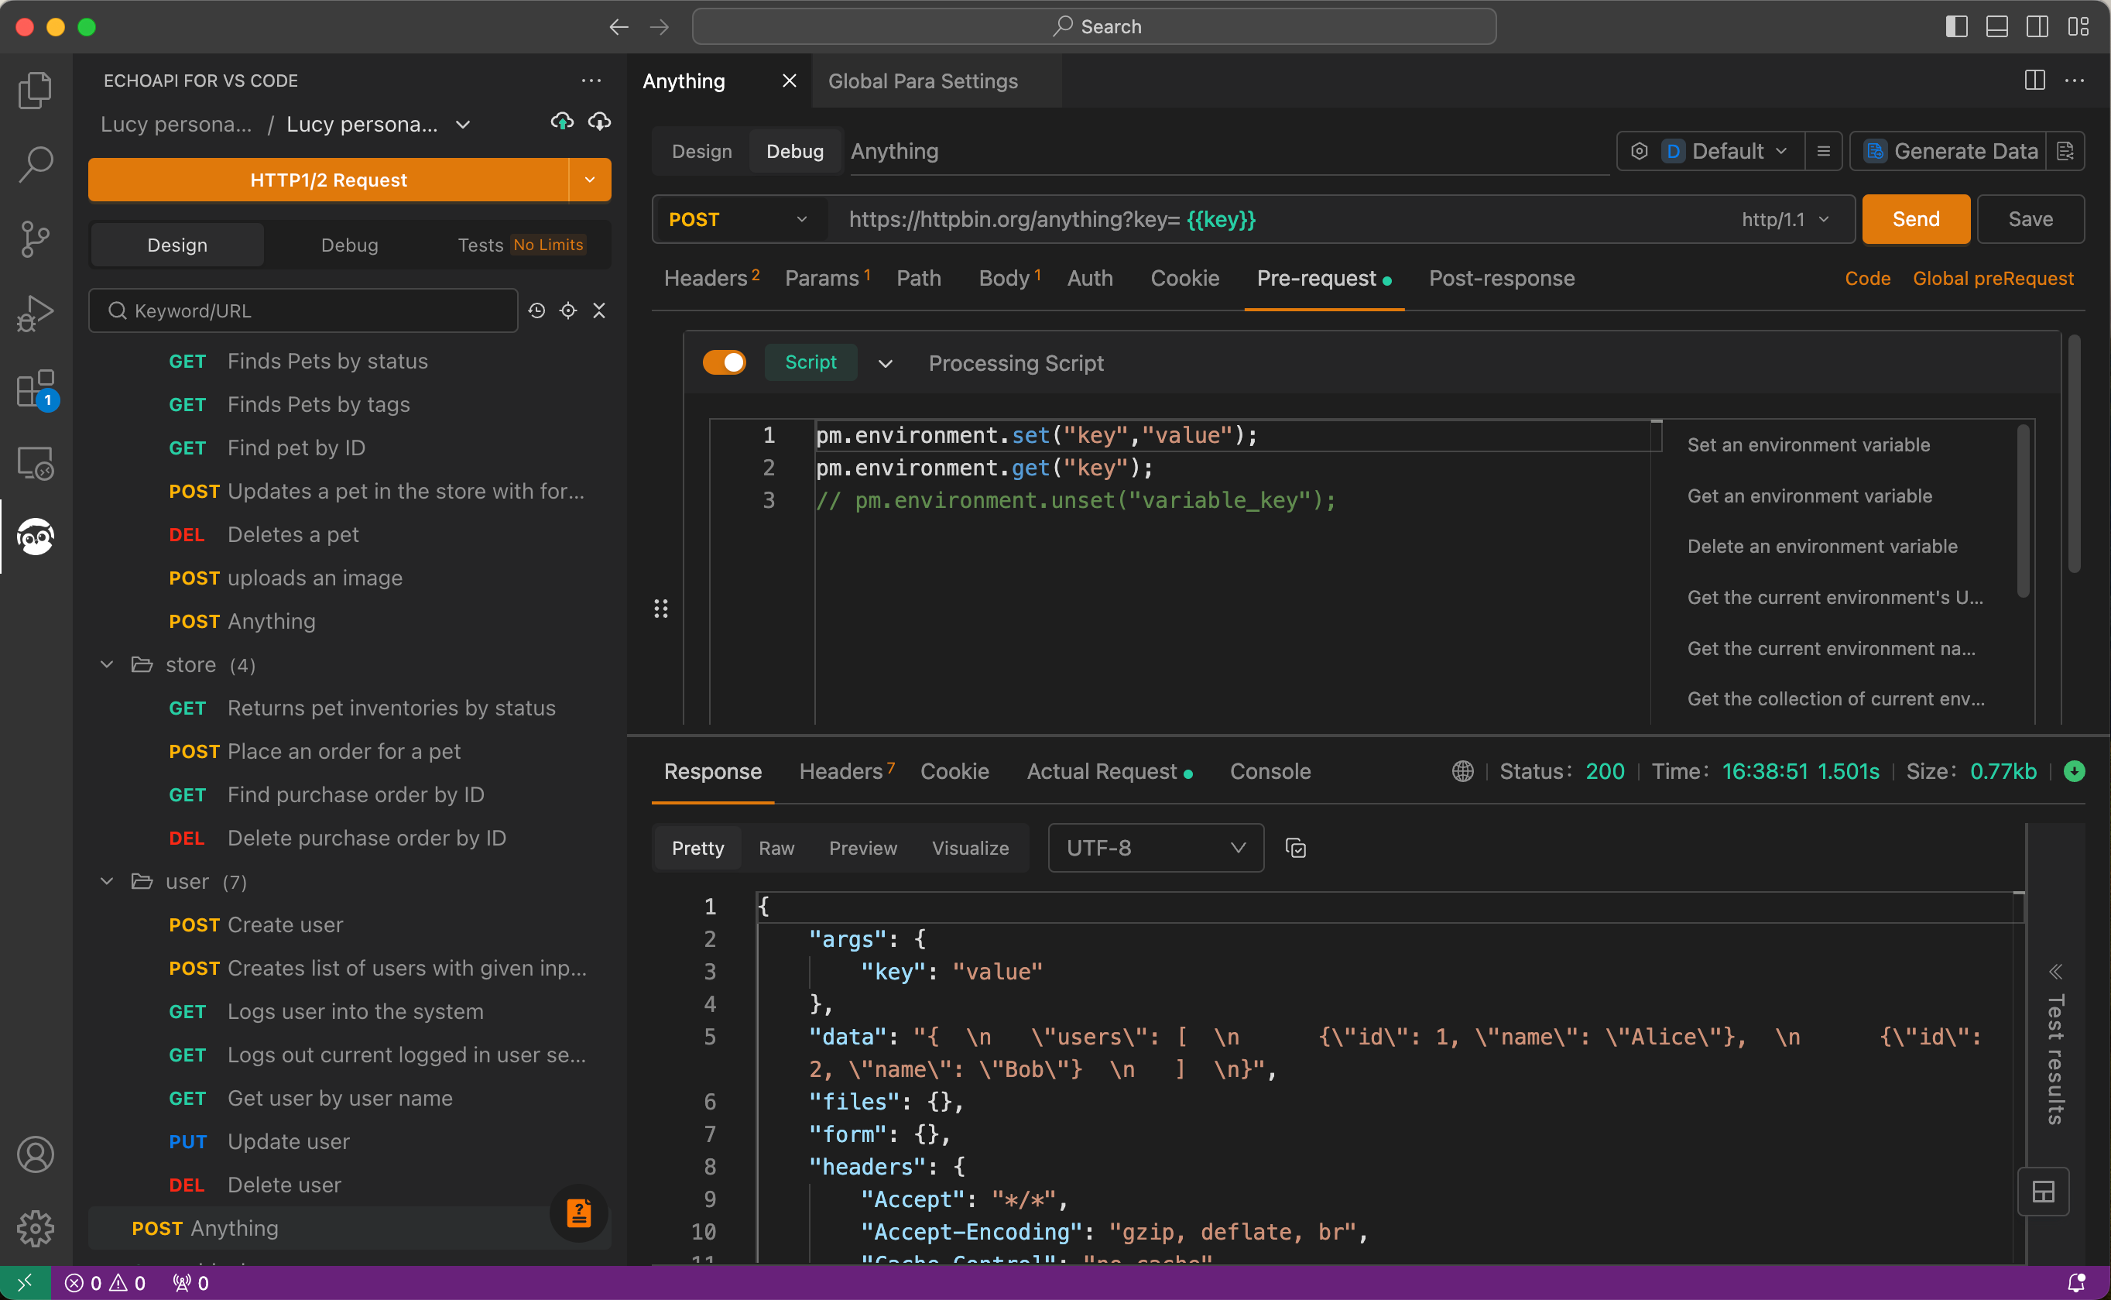Click the search icon in the left sidebar

tap(36, 164)
